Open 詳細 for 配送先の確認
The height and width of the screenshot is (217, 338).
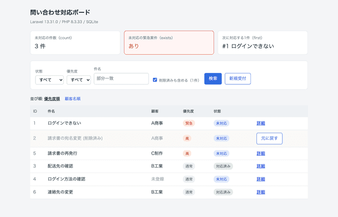click(261, 166)
